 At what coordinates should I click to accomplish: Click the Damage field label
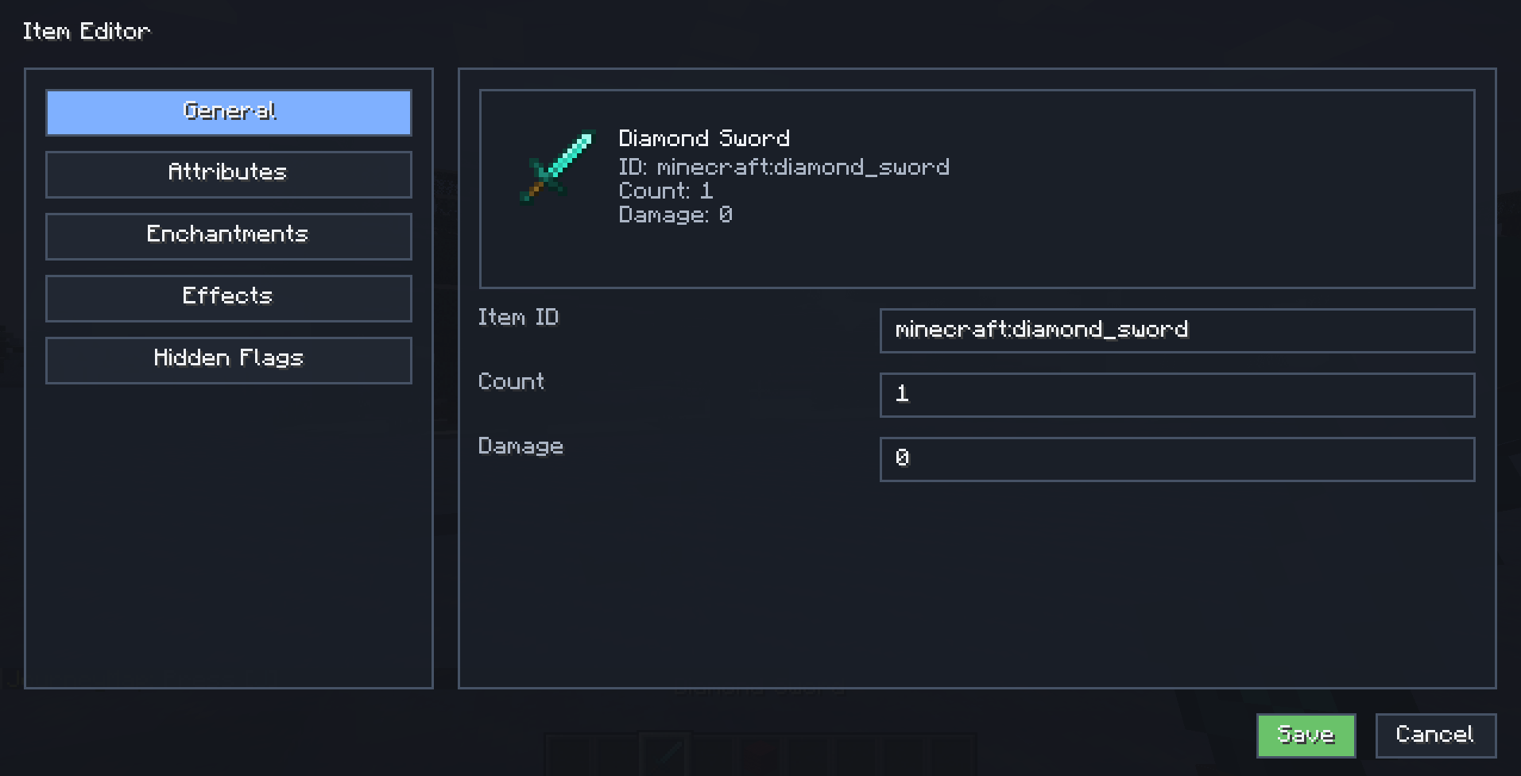point(521,446)
